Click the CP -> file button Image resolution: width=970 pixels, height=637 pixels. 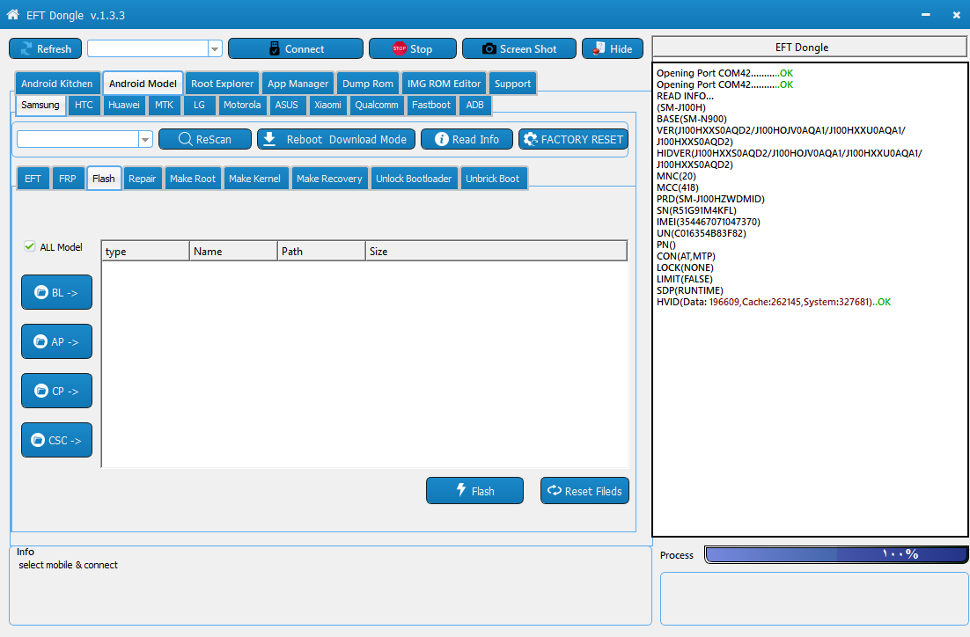click(57, 391)
